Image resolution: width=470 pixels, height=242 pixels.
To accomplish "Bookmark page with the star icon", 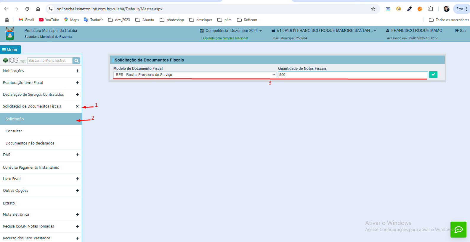I will pos(373,9).
